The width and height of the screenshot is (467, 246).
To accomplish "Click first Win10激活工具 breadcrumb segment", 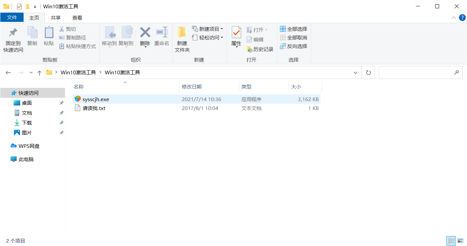I will coord(78,72).
